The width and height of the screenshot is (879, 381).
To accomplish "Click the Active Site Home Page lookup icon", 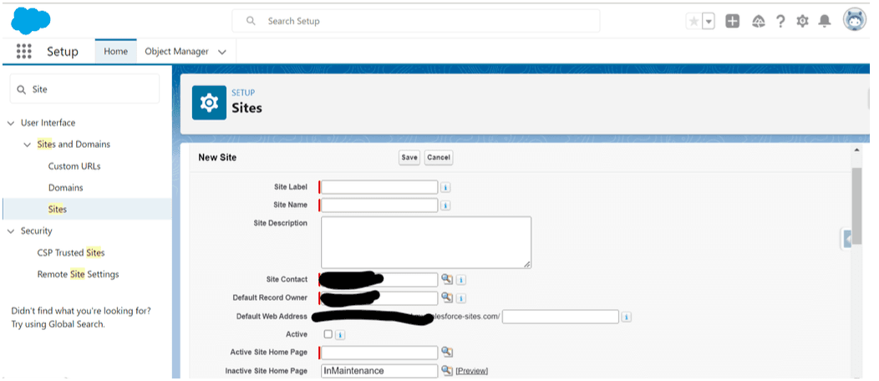I will [447, 353].
